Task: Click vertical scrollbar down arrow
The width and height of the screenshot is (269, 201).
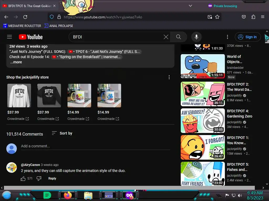Action: pyautogui.click(x=267, y=184)
